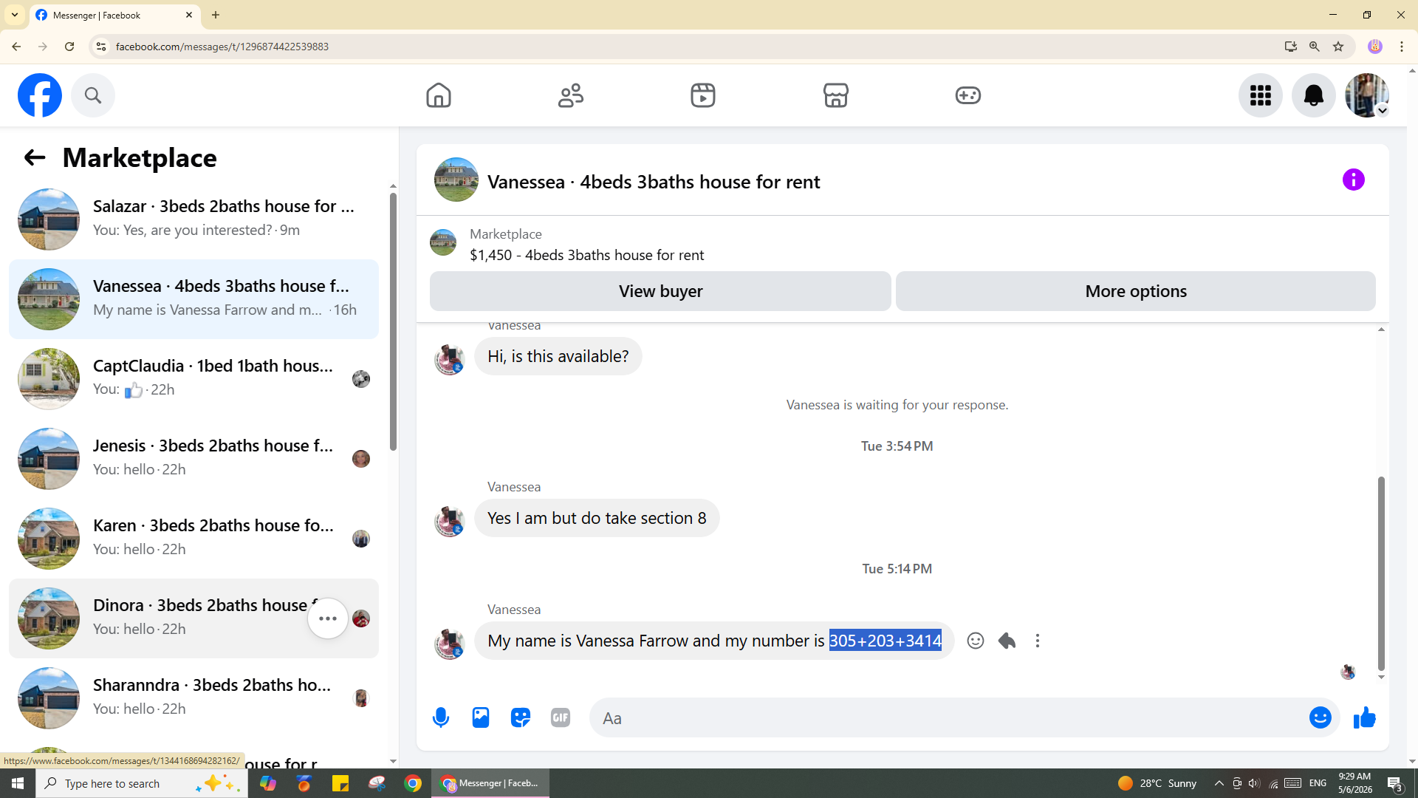This screenshot has height=798, width=1418.
Task: Open the Karen 3beds 2baths conversation
Action: point(193,539)
